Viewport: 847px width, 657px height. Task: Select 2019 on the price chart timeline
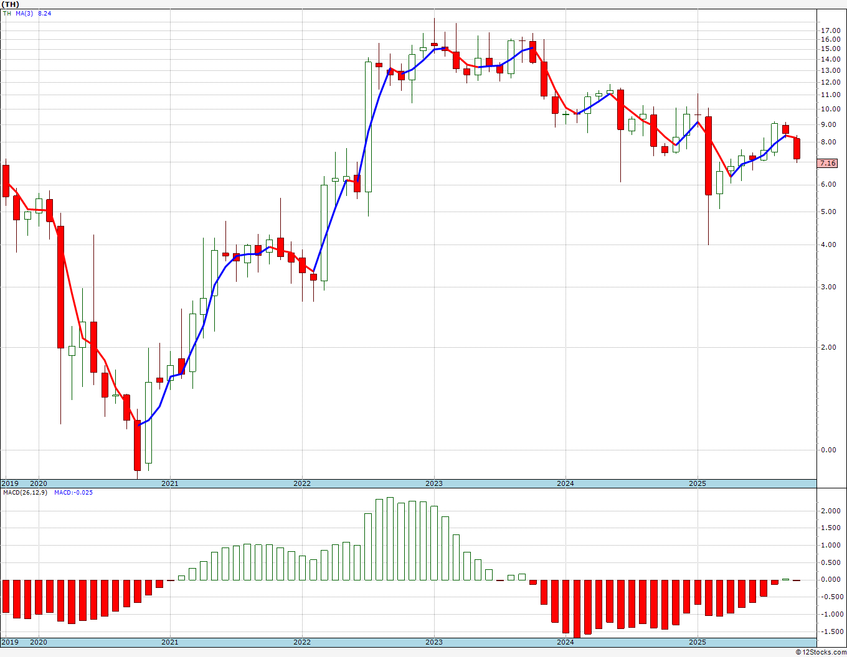pyautogui.click(x=10, y=483)
